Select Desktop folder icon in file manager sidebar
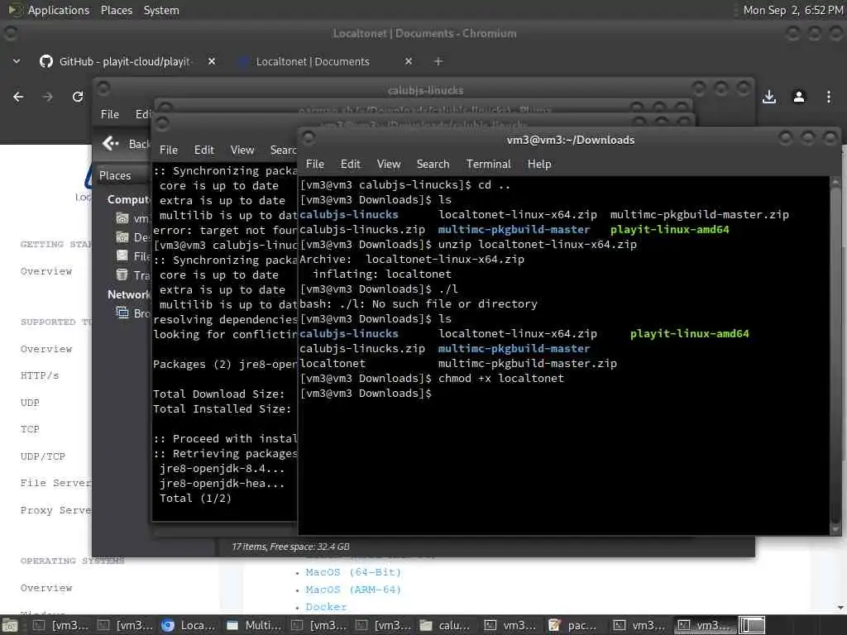This screenshot has width=847, height=635. click(122, 237)
